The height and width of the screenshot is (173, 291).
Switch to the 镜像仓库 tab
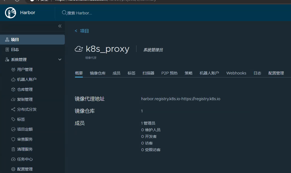pyautogui.click(x=98, y=73)
